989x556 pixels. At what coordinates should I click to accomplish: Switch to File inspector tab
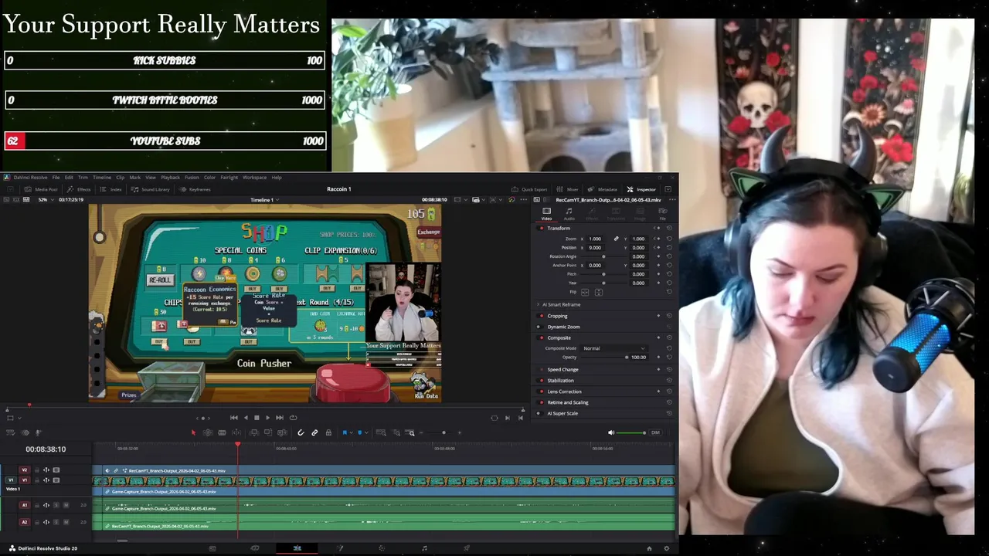(662, 214)
